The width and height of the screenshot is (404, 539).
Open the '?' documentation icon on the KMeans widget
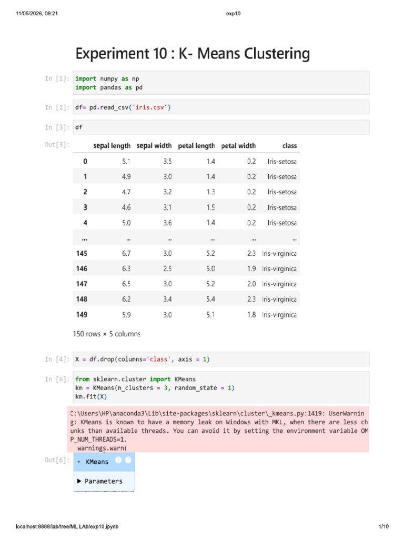click(128, 460)
